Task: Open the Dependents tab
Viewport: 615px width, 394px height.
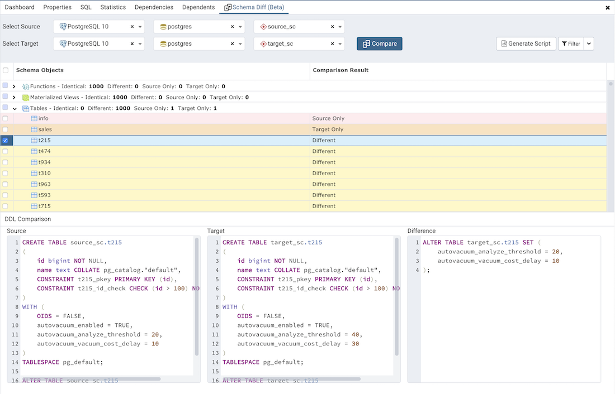Action: [x=198, y=7]
